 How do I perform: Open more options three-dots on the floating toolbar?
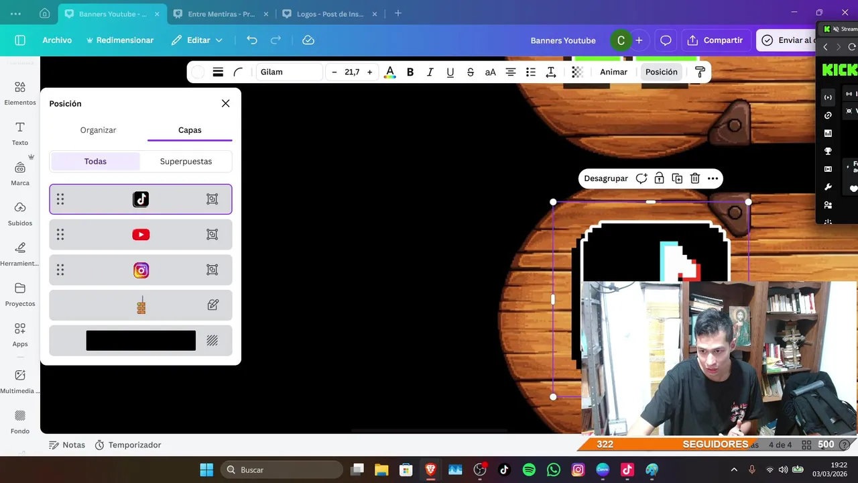coord(713,178)
